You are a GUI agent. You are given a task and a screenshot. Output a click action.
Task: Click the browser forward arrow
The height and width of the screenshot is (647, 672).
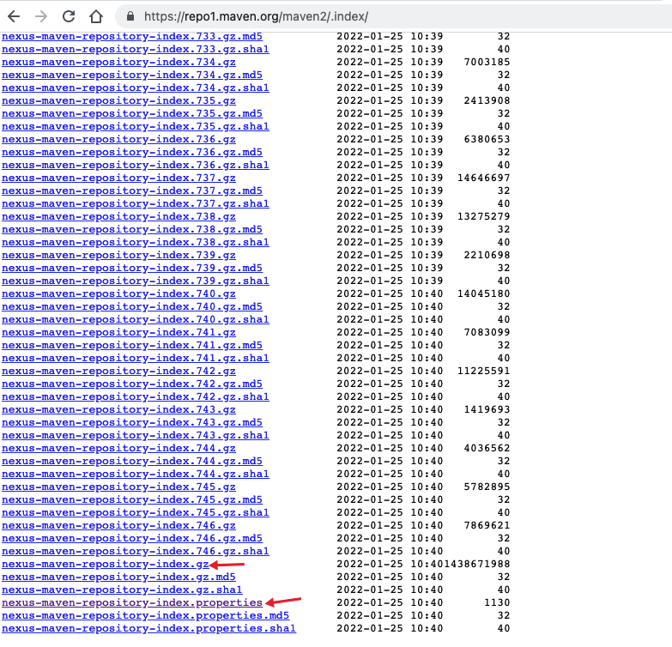click(x=41, y=16)
